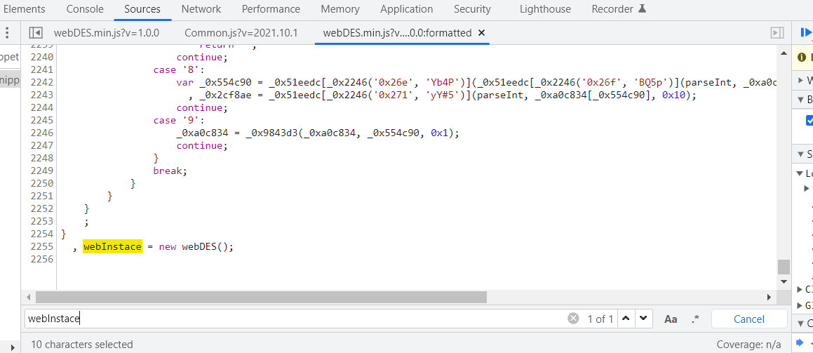This screenshot has height=353, width=813.
Task: Toggle the file navigator sidebar icon
Action: (36, 33)
